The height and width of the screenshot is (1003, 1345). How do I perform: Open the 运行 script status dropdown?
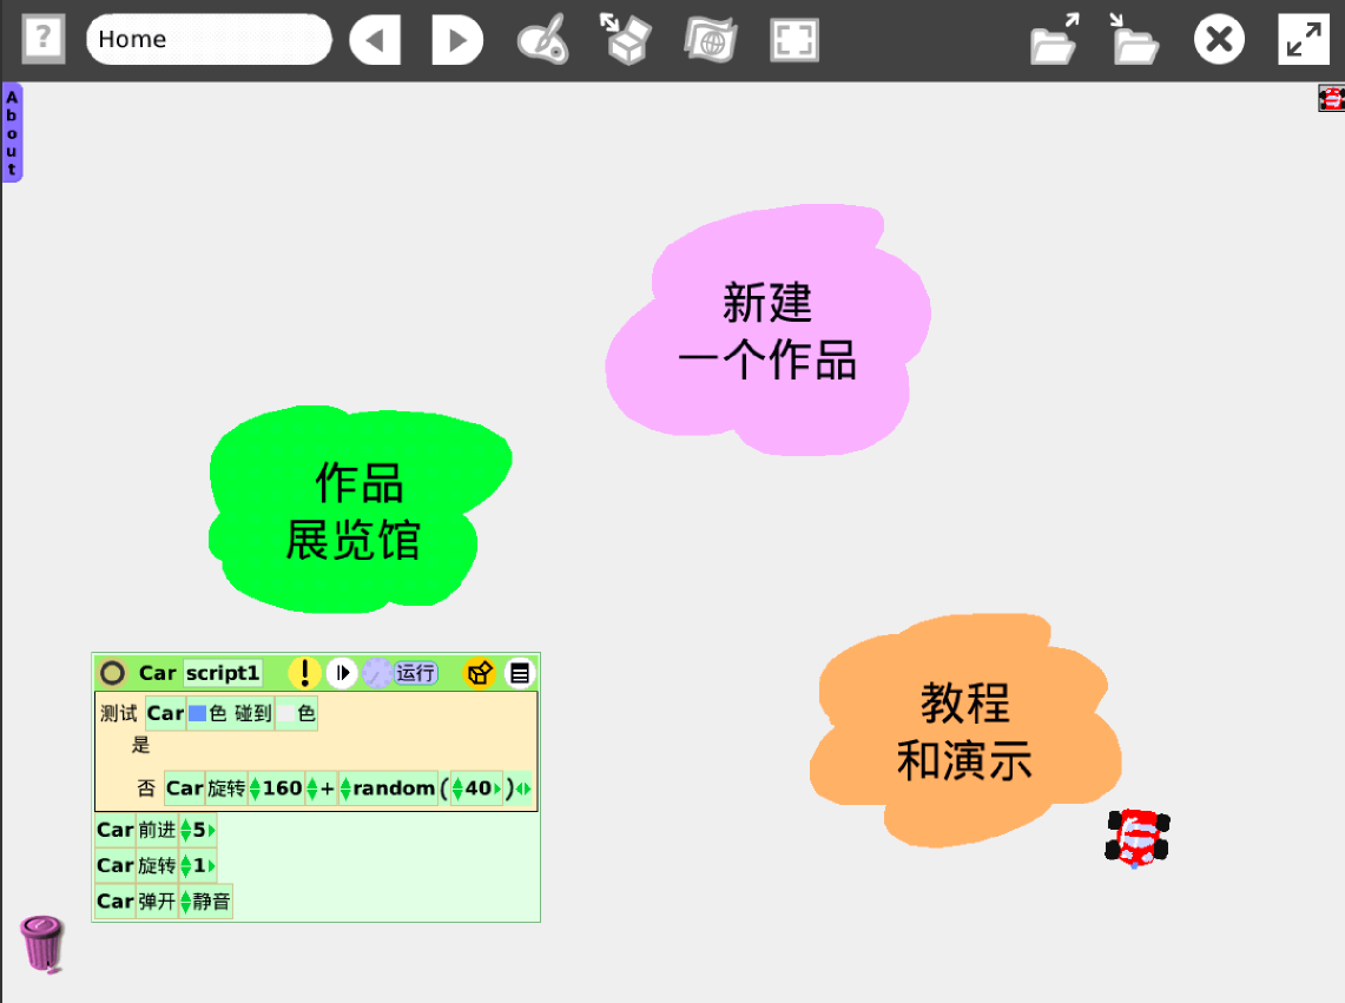click(x=415, y=673)
